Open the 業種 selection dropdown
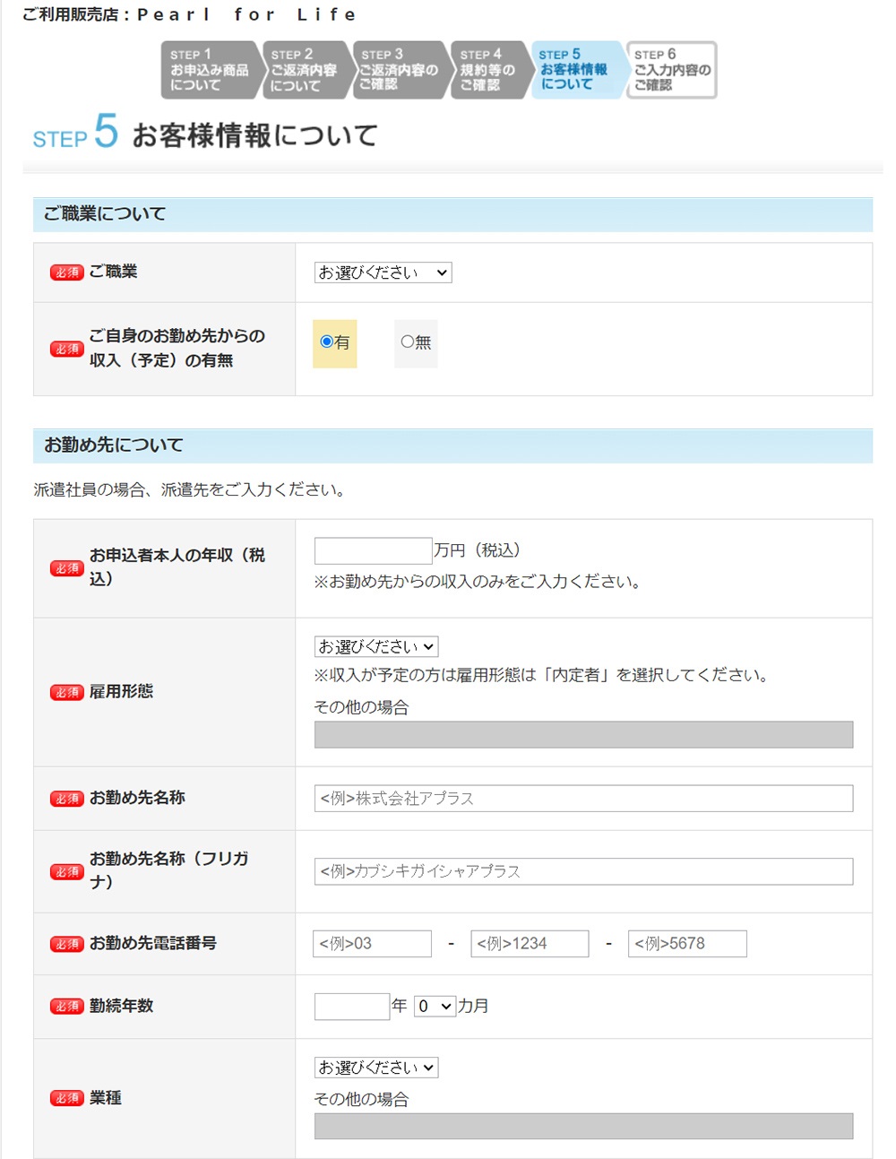The height and width of the screenshot is (1159, 896). click(375, 1067)
